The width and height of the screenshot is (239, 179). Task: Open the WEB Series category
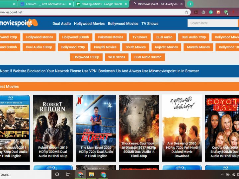[x=117, y=57]
